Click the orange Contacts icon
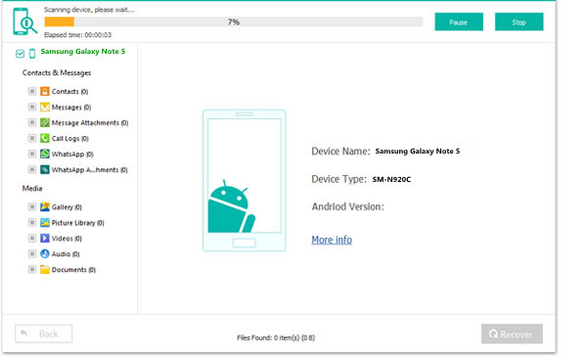The width and height of the screenshot is (587, 357). 45,91
